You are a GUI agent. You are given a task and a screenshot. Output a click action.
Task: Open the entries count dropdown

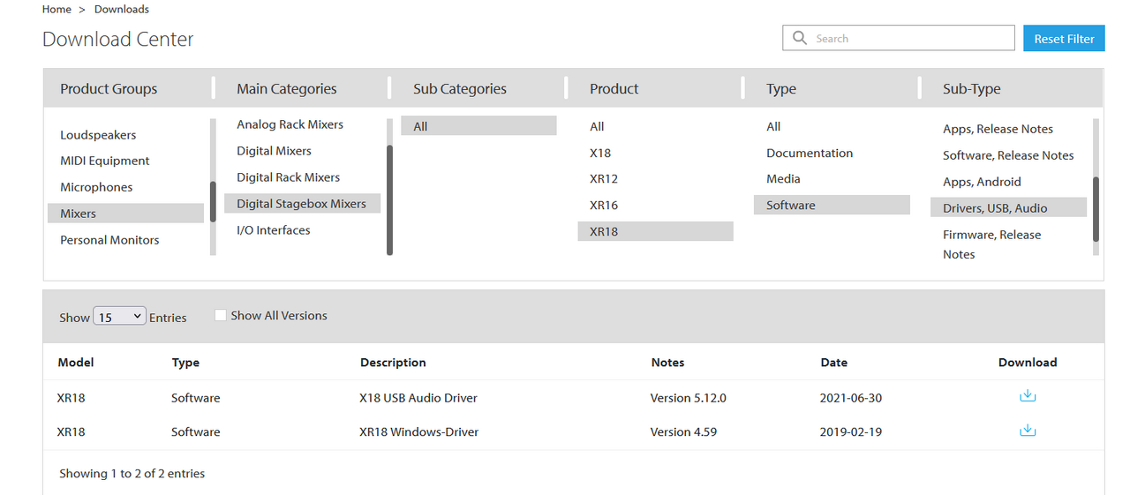point(119,317)
